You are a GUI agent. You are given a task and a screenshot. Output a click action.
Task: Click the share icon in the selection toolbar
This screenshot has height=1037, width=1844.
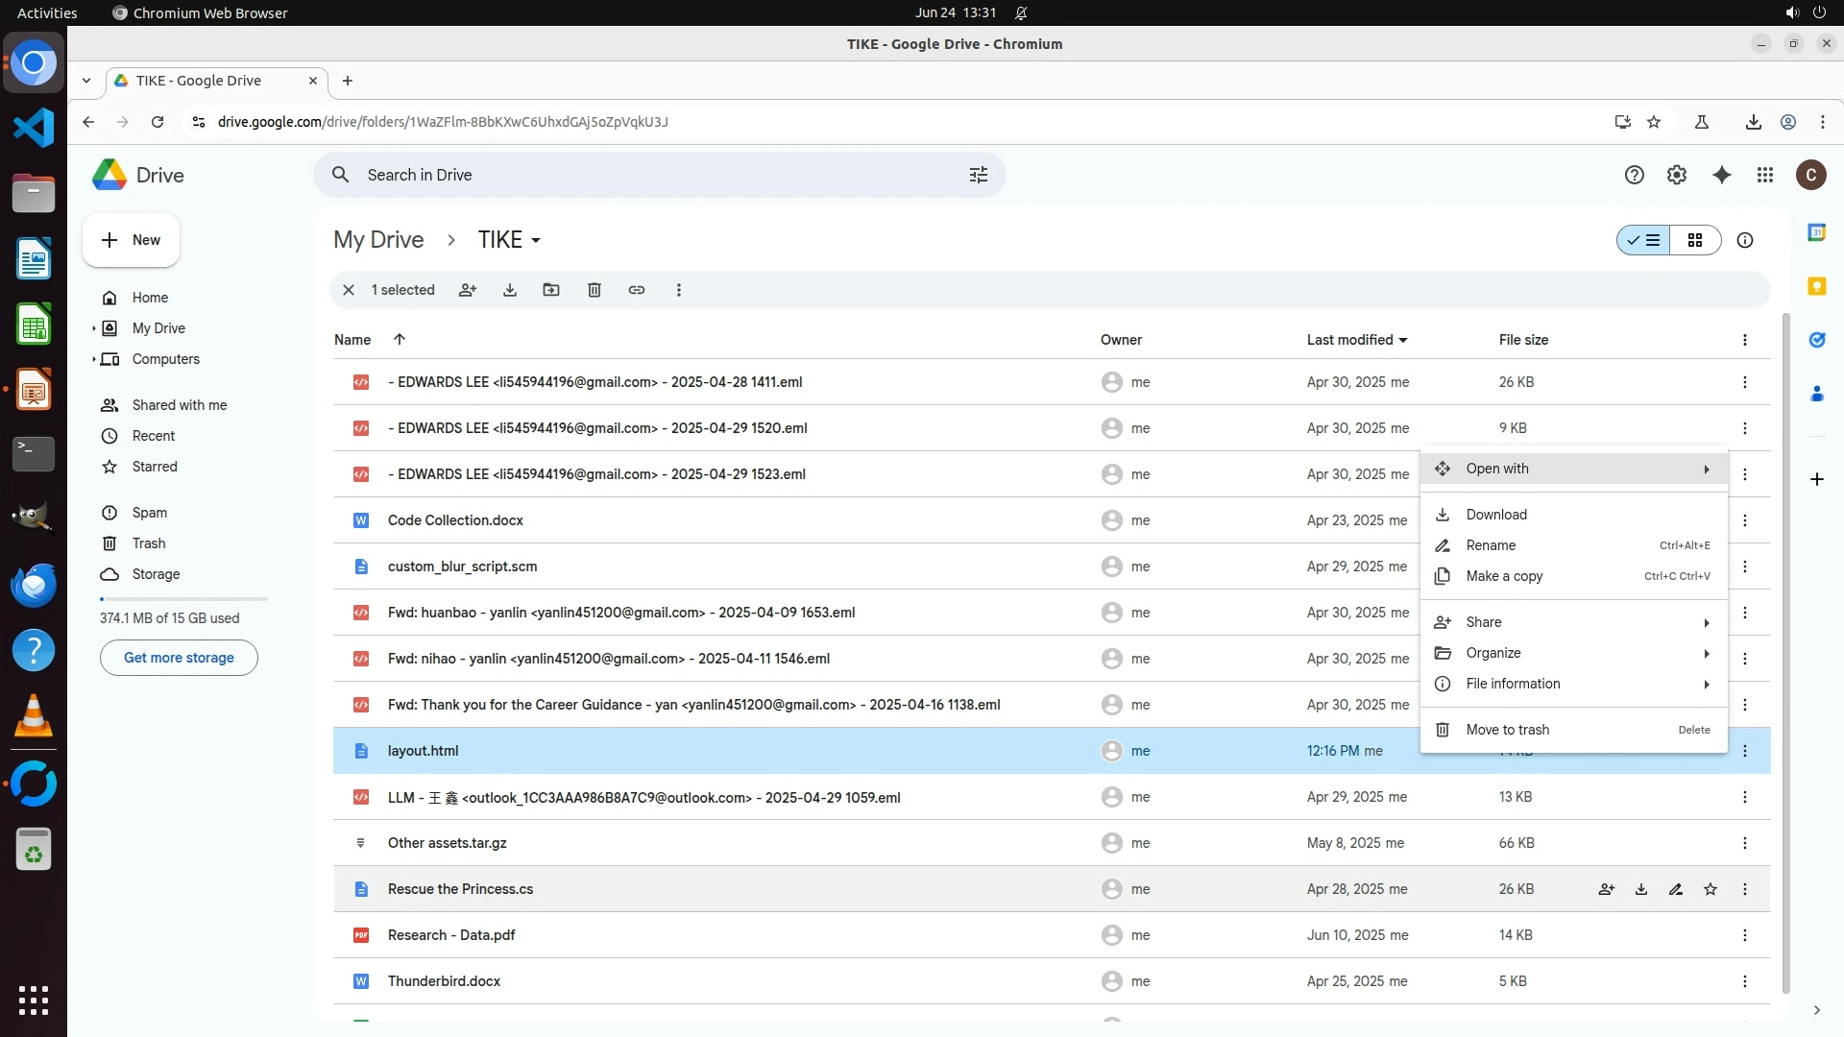click(468, 290)
